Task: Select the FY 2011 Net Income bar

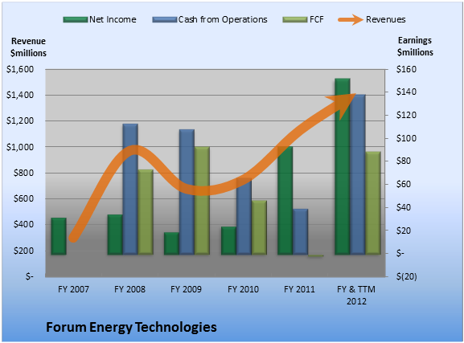Action: [x=285, y=201]
